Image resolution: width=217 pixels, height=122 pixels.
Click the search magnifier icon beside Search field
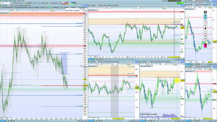click(x=11, y=3)
